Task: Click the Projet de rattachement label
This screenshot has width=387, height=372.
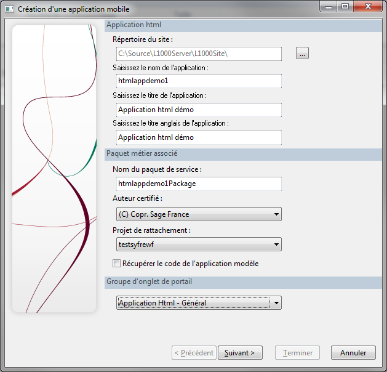Action: click(x=151, y=230)
